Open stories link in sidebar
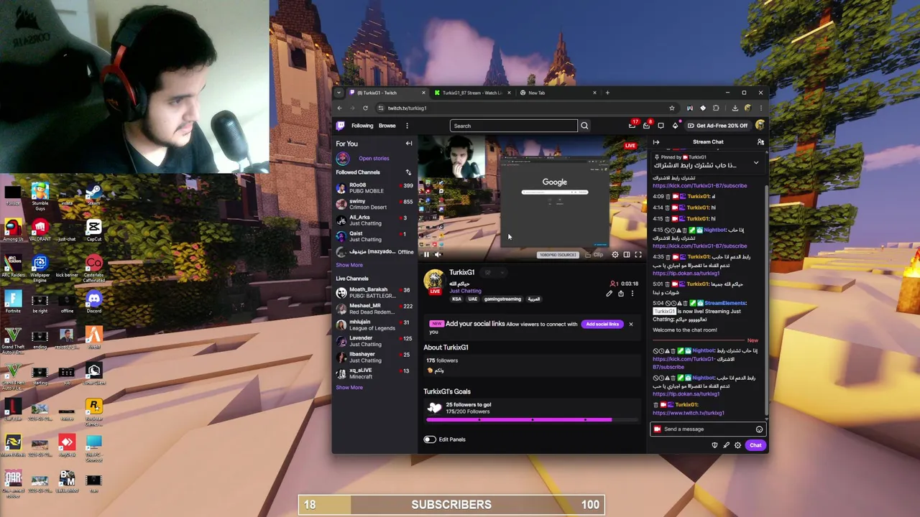The height and width of the screenshot is (517, 920). tap(374, 158)
